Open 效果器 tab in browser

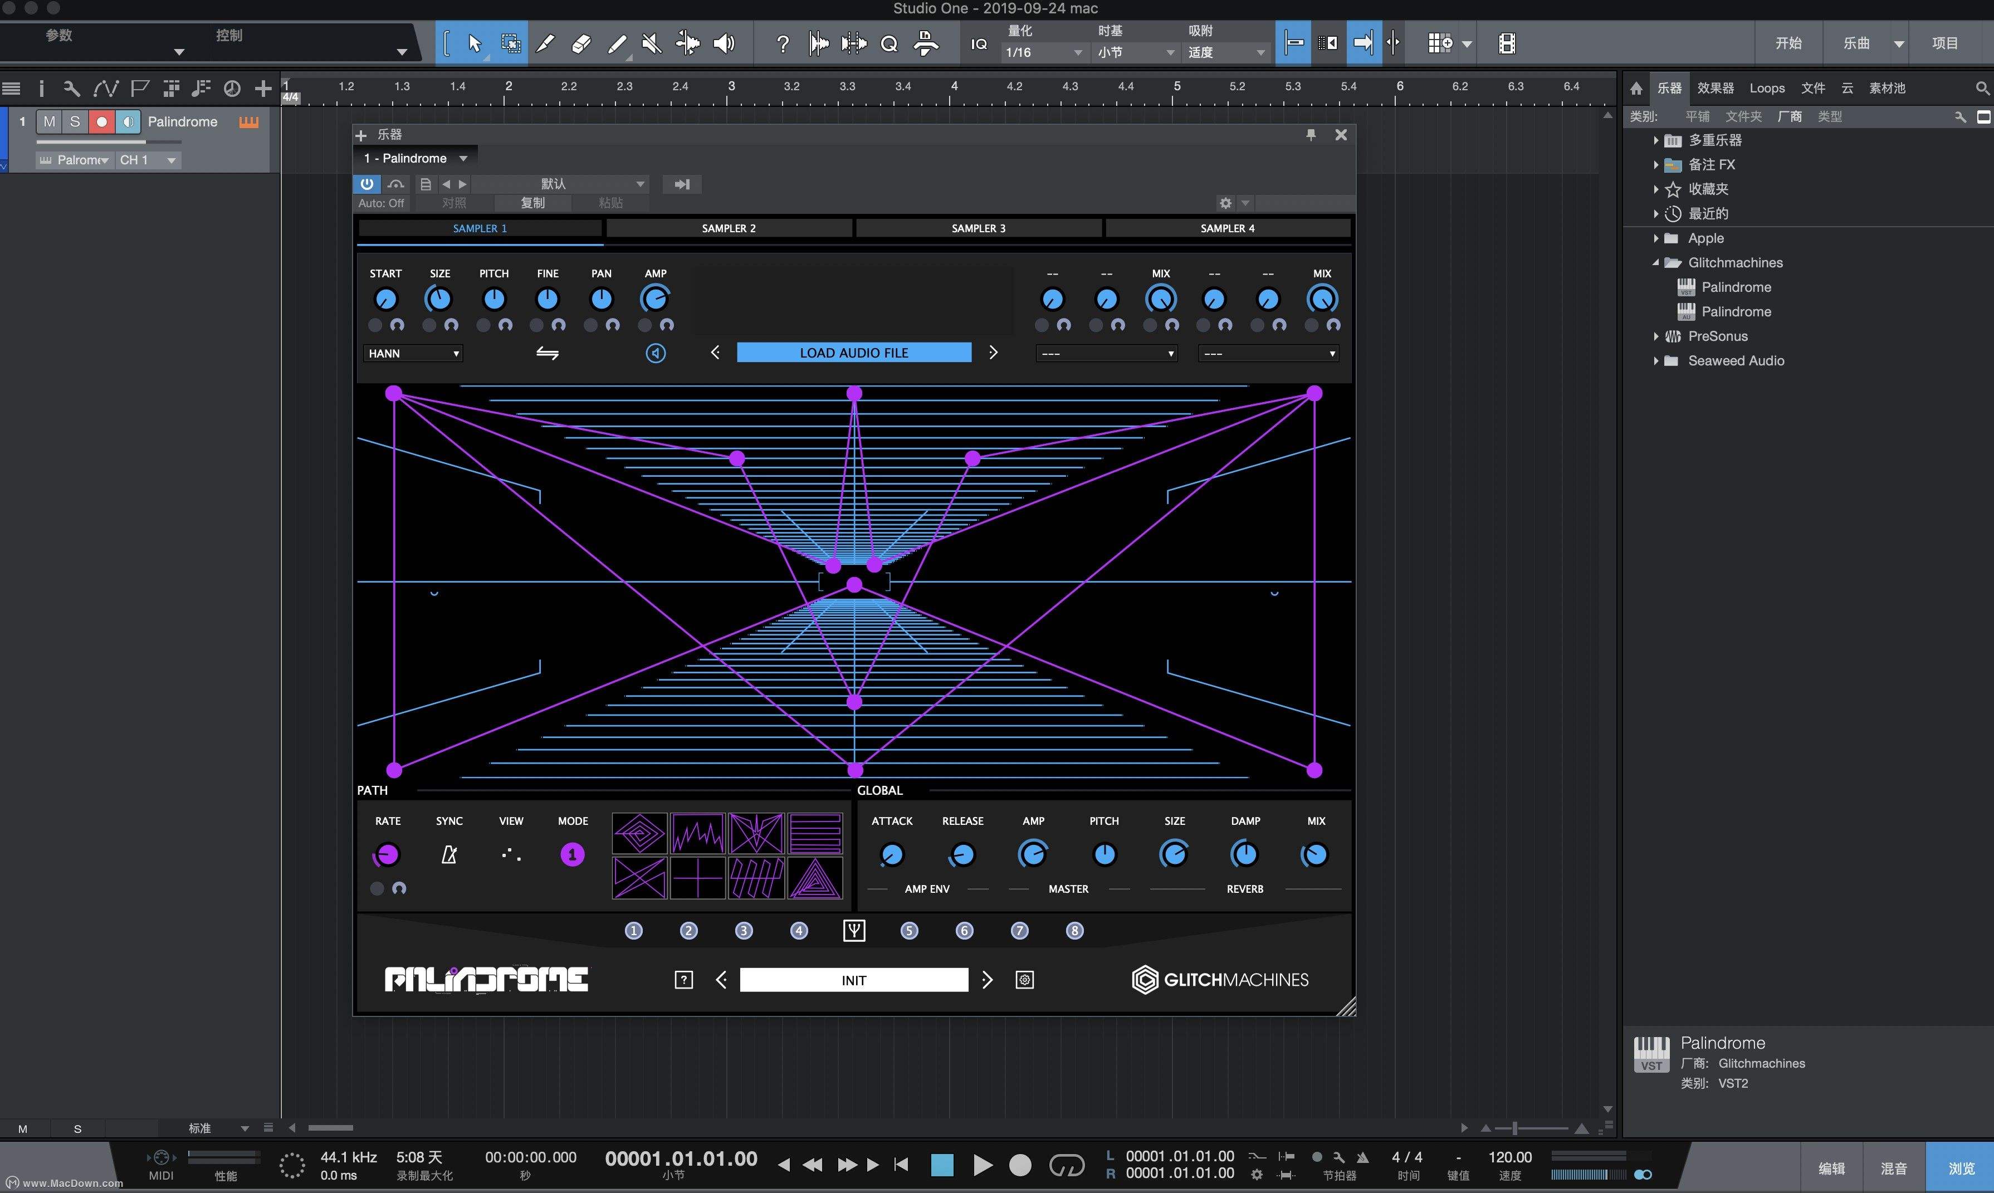(x=1715, y=89)
